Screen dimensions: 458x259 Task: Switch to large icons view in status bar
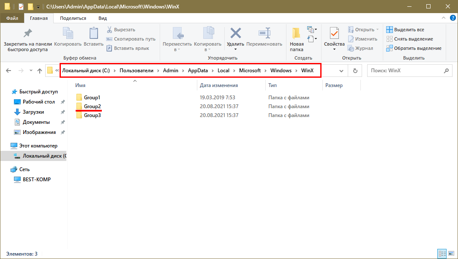coord(450,254)
